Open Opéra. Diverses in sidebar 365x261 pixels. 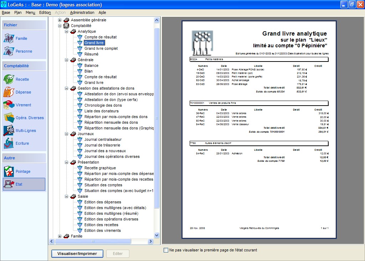click(9, 118)
